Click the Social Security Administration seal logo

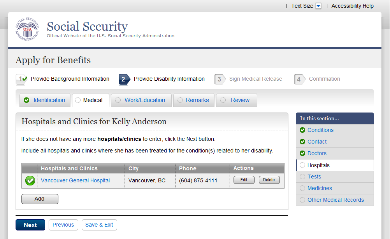27,29
